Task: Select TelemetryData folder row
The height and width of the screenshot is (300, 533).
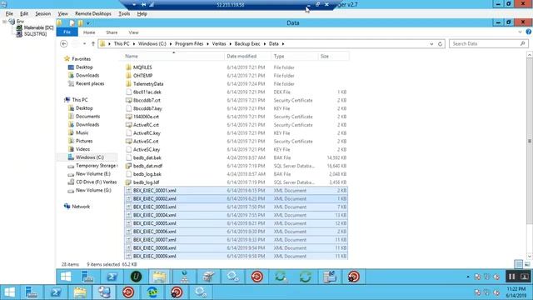Action: tap(236, 83)
